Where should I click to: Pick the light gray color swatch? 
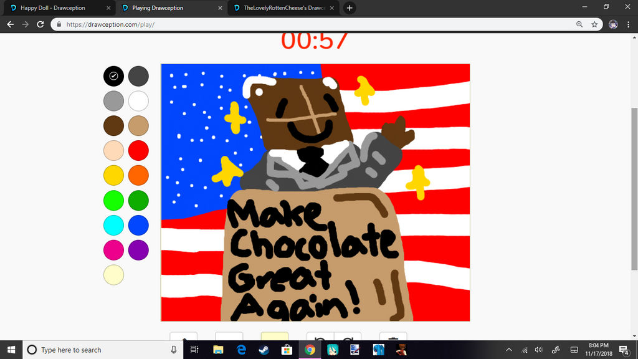tap(113, 101)
